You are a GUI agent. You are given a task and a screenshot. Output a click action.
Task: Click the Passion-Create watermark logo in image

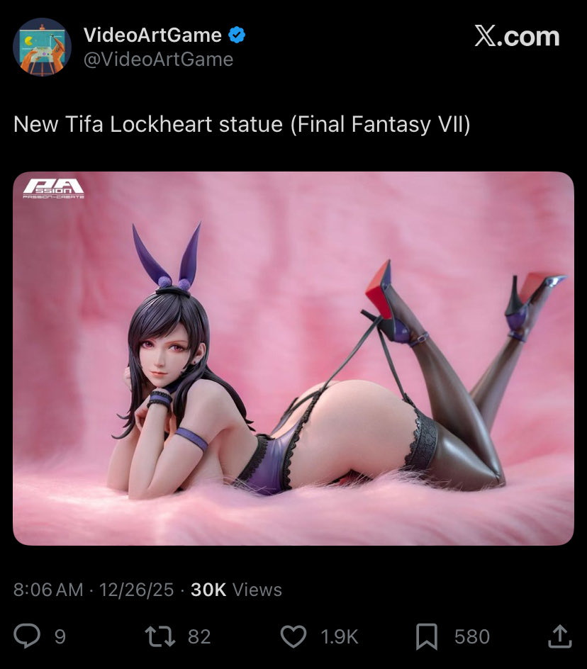click(53, 189)
